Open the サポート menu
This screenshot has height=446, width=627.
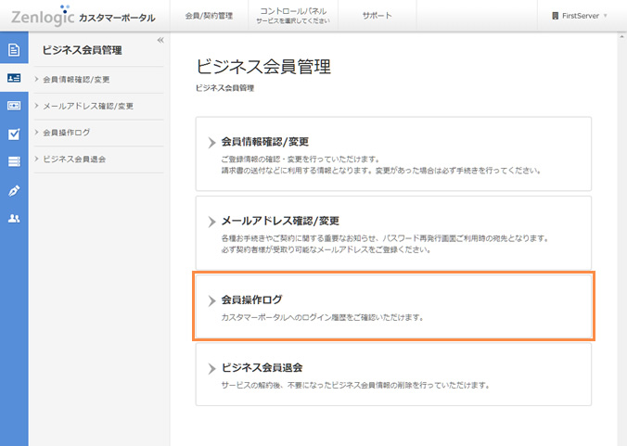pos(377,16)
